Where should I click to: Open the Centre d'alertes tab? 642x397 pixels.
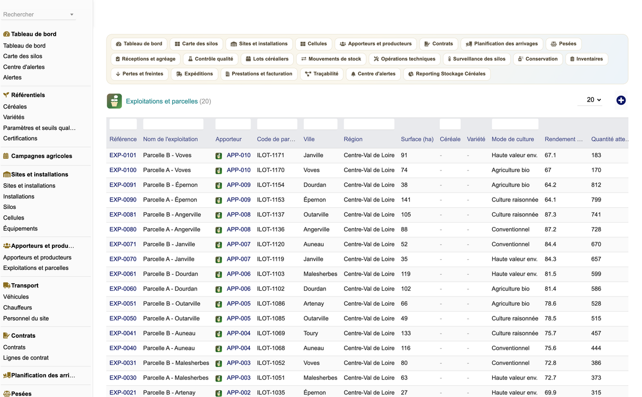[373, 74]
